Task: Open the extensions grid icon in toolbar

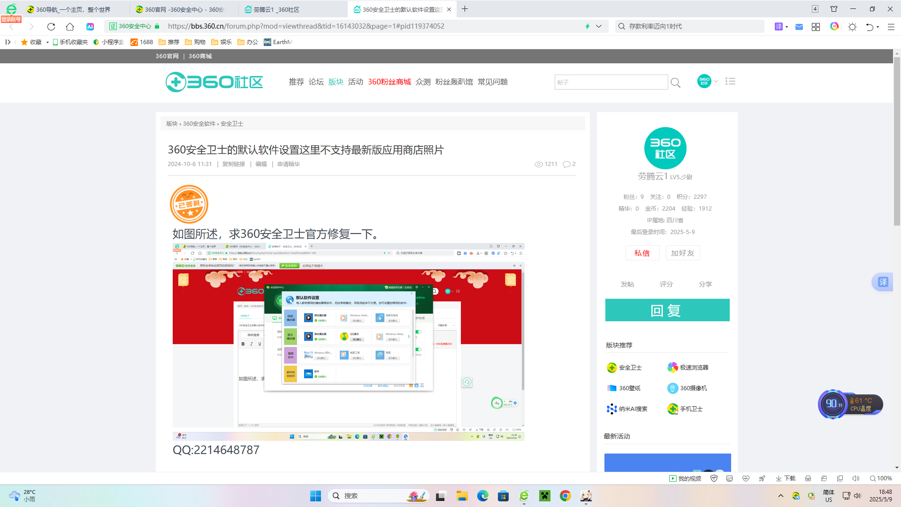Action: (816, 27)
